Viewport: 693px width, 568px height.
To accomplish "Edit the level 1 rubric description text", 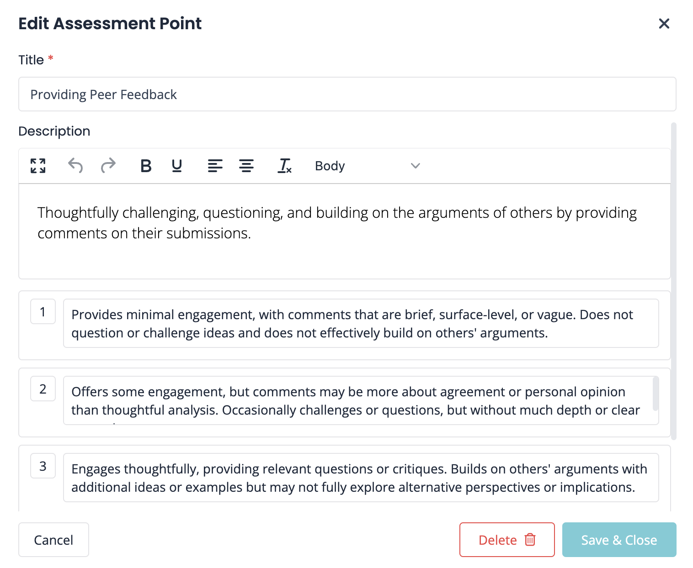I will tap(361, 323).
